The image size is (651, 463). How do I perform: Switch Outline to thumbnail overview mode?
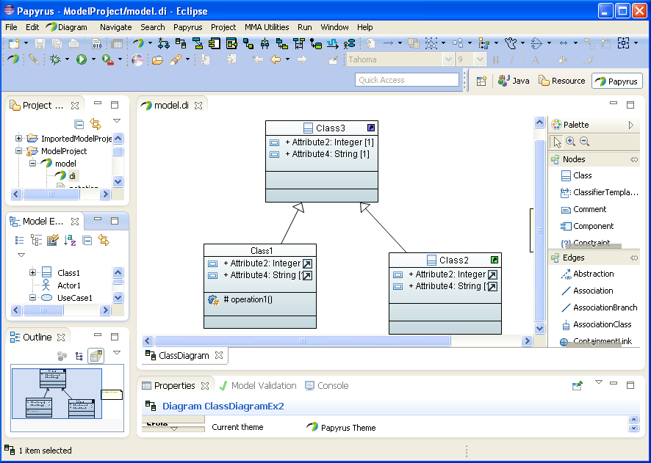coord(96,356)
